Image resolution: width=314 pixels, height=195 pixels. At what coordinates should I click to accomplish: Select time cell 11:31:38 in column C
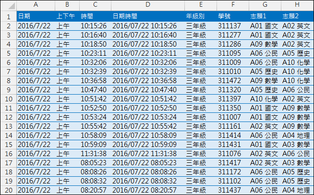[95, 154]
